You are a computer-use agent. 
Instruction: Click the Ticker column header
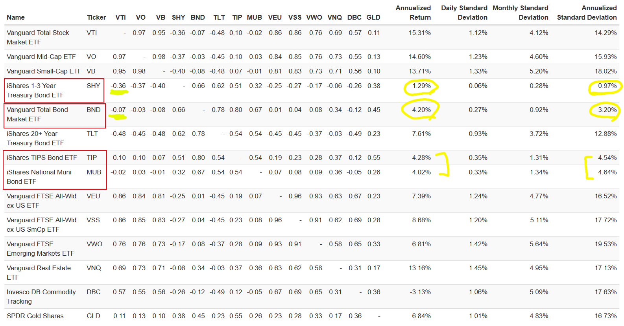[x=96, y=17]
